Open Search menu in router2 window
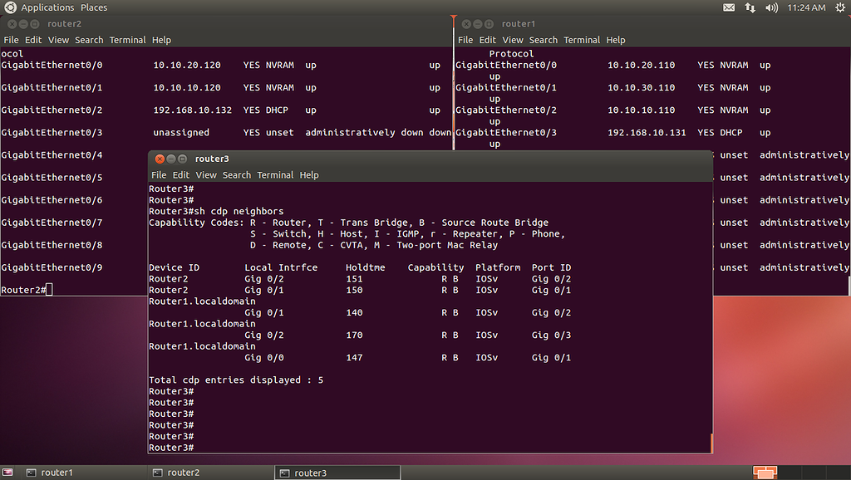The width and height of the screenshot is (851, 480). click(x=89, y=40)
